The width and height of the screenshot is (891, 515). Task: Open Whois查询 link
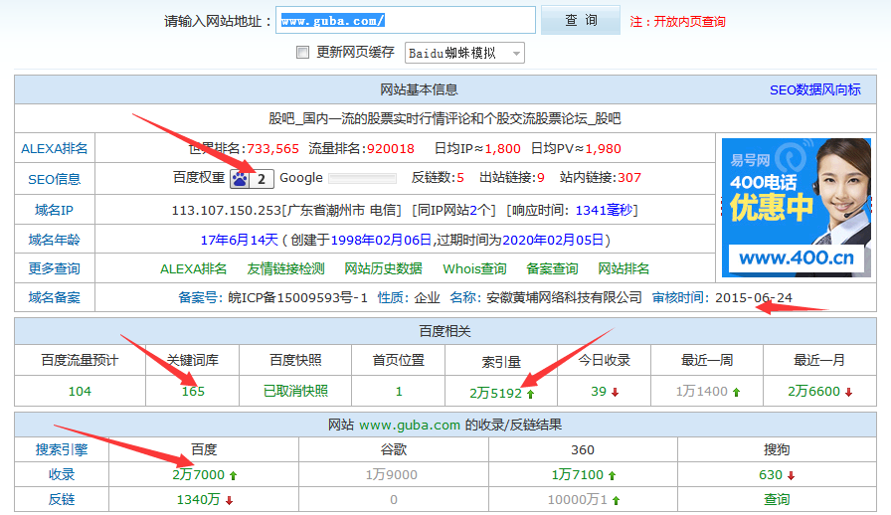[474, 268]
